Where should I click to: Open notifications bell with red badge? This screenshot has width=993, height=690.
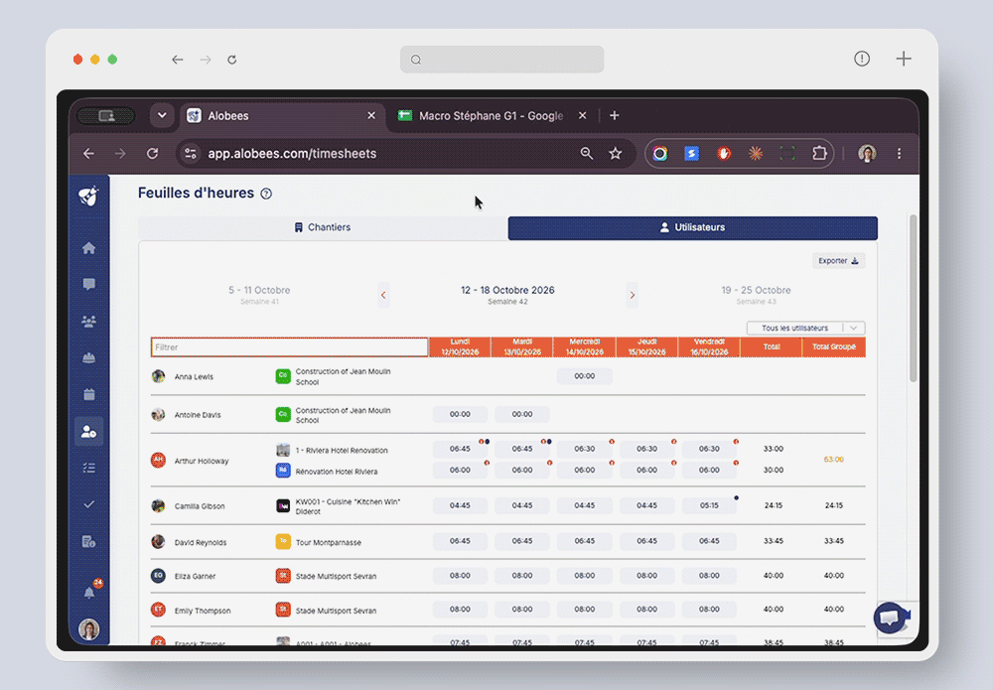[x=90, y=591]
